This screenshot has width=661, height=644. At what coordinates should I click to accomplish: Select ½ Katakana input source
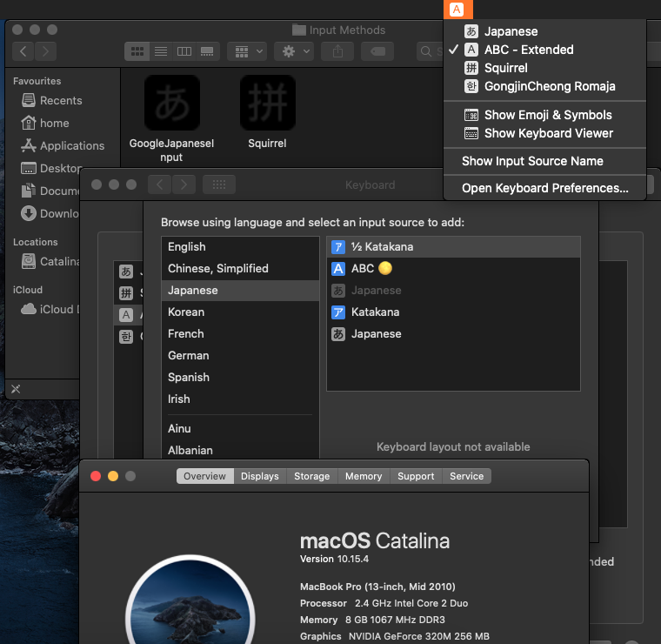pos(454,247)
